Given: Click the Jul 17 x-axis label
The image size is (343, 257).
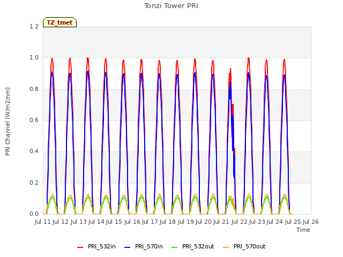Looking at the screenshot, I should point(150,222).
